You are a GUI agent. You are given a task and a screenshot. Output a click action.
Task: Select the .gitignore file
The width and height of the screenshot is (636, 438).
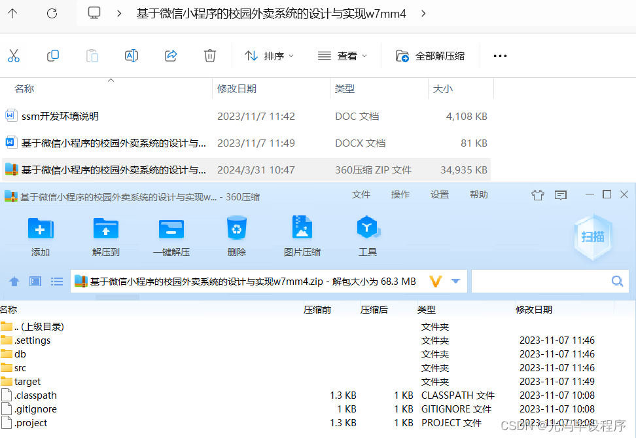point(29,409)
